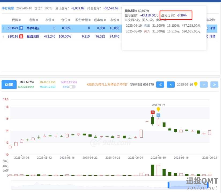Viewport: 221px width, 193px height.
Task: Click the 76.022 cost price cell
Action: pyautogui.click(x=100, y=37)
